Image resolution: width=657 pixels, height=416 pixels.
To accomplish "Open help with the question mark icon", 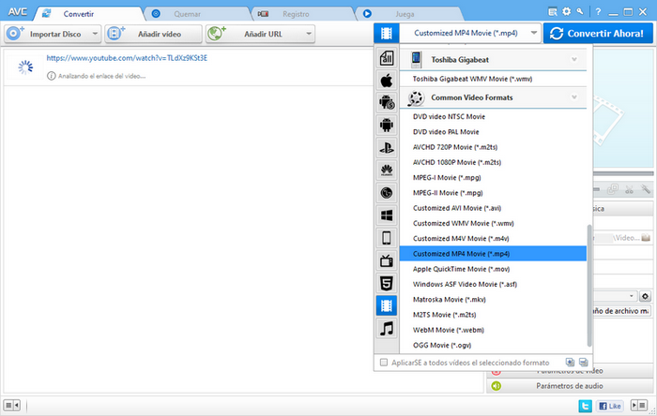I will click(x=599, y=12).
